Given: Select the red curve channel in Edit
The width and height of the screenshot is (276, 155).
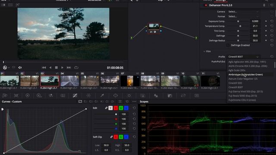Looking at the screenshot, I should tap(116, 108).
